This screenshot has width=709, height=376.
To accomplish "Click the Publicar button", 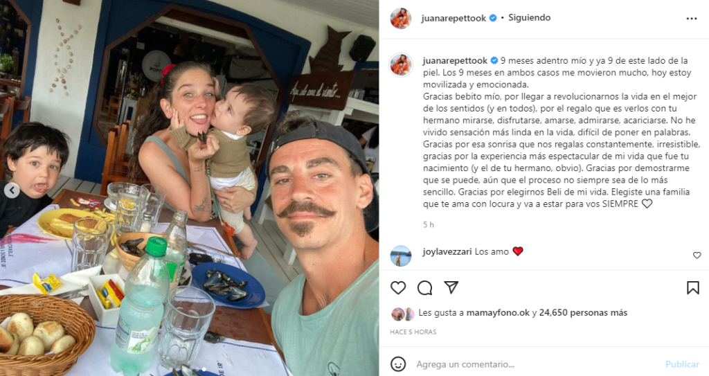I will tap(682, 364).
